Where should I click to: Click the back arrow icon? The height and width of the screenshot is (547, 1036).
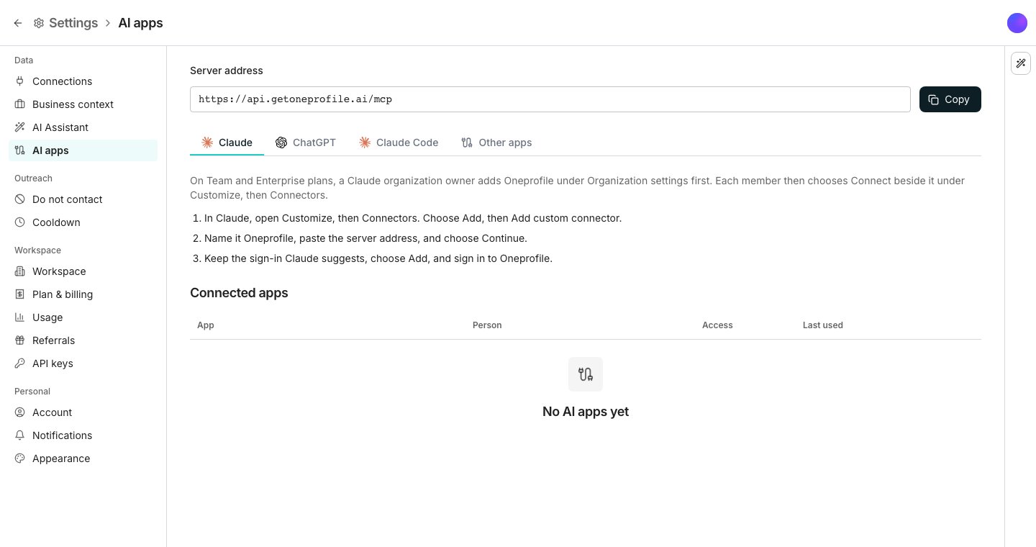pos(18,23)
